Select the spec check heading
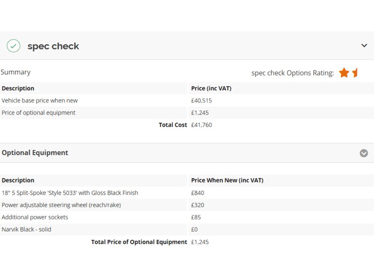This screenshot has width=374, height=280. tap(53, 46)
